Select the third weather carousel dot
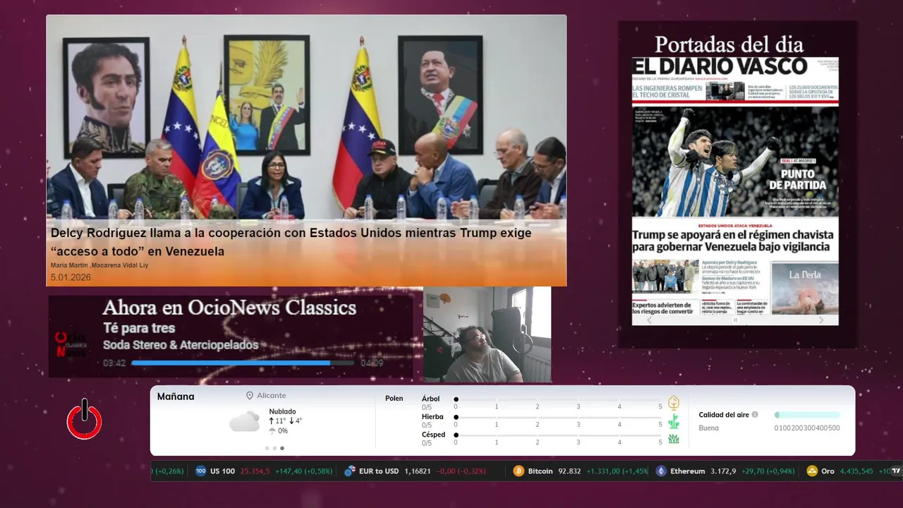903x508 pixels. pyautogui.click(x=282, y=448)
